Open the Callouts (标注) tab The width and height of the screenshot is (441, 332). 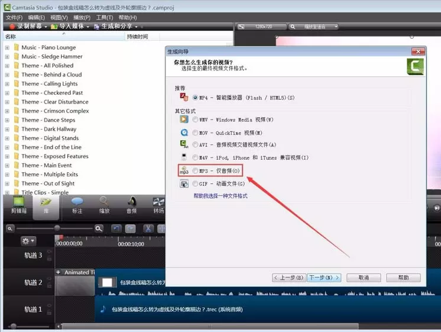(77, 205)
